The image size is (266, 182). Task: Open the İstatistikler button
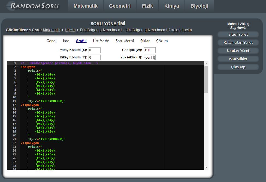pyautogui.click(x=238, y=59)
